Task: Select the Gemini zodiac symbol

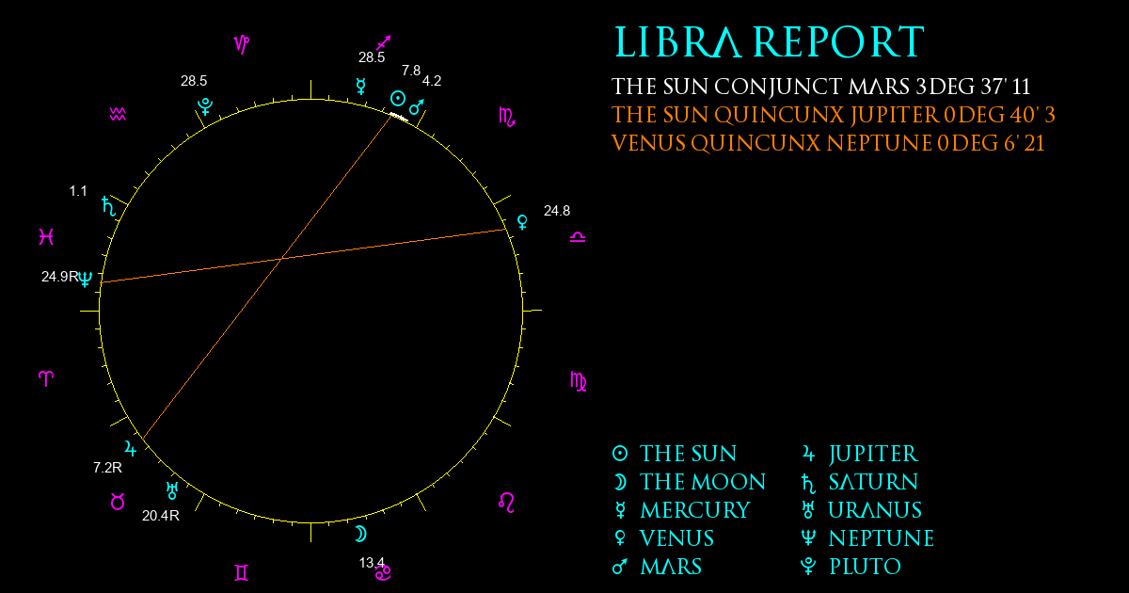Action: pos(242,572)
